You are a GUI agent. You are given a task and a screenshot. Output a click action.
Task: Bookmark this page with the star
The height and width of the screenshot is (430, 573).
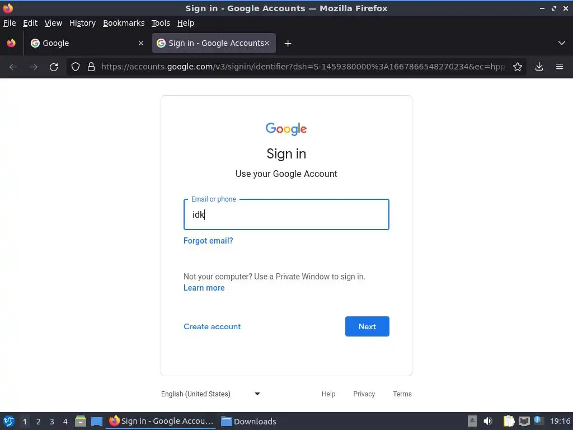(518, 67)
